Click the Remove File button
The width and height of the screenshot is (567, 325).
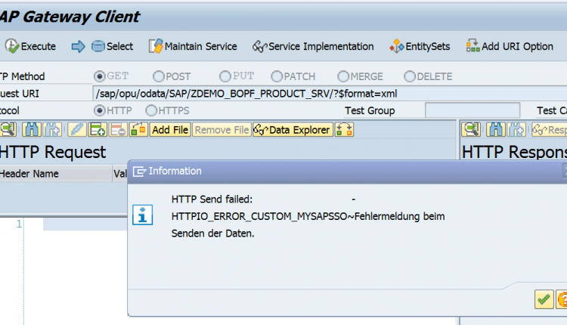coord(222,129)
